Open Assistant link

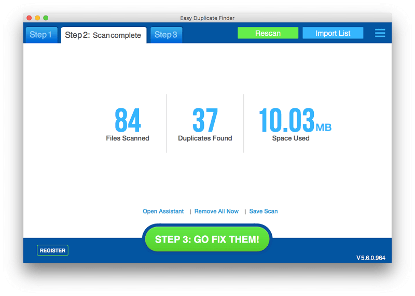pos(163,211)
